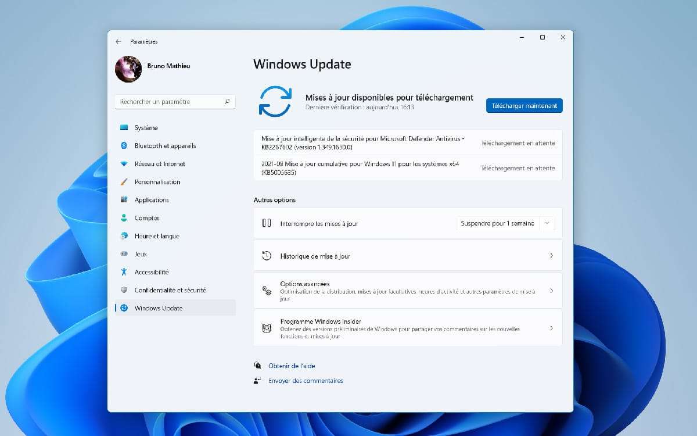This screenshot has width=697, height=436.
Task: Focus the Rechercher un paramètre field
Action: tap(175, 102)
